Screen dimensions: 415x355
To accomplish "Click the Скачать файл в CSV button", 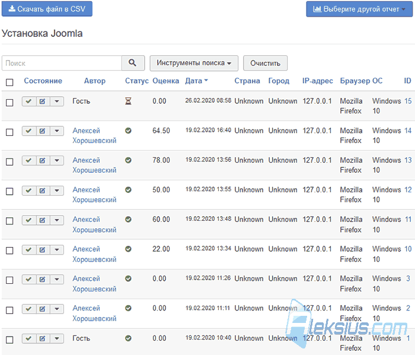I will point(47,9).
